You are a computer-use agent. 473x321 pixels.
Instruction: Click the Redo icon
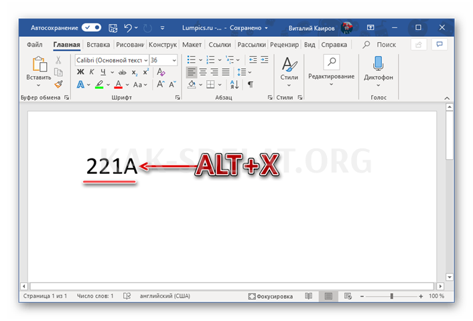pos(147,28)
